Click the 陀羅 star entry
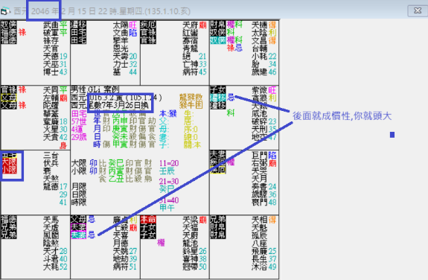 point(51,106)
